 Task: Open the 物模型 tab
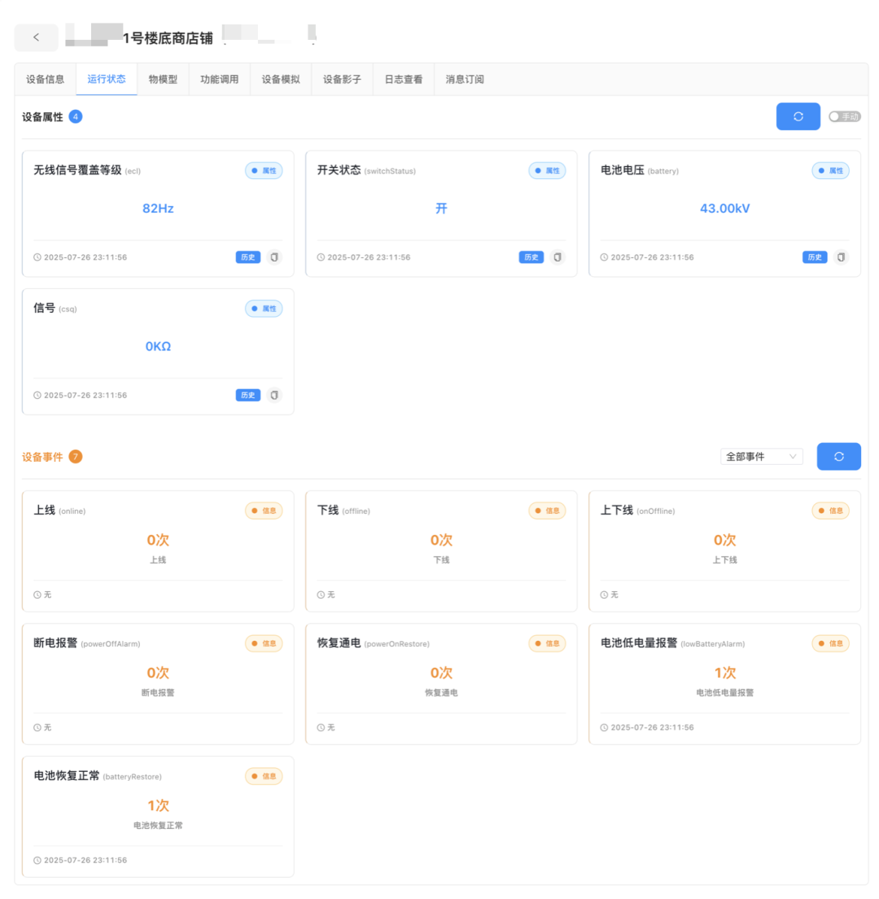tap(163, 79)
